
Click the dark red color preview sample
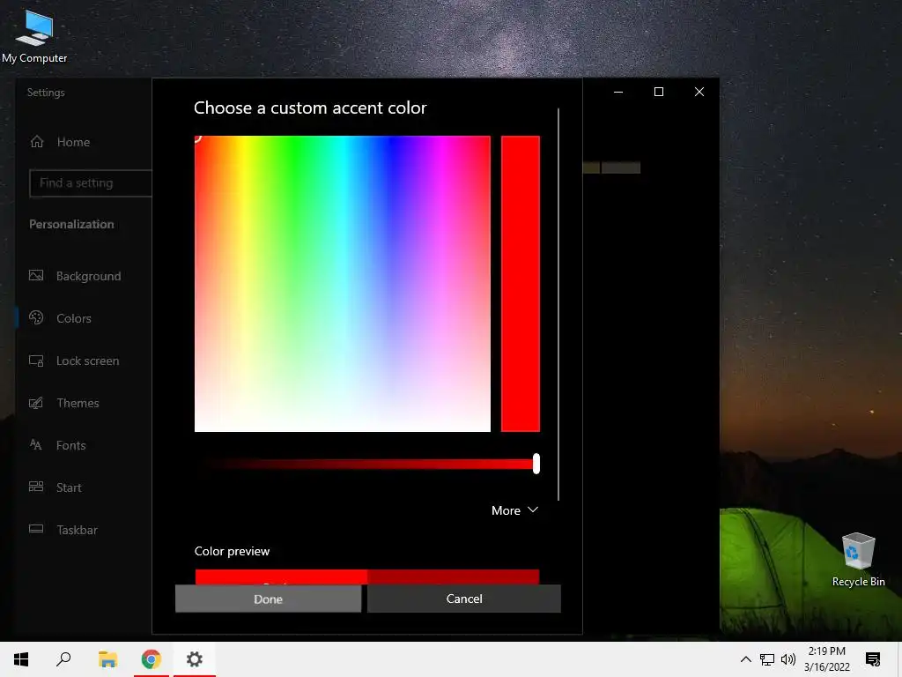(x=454, y=577)
